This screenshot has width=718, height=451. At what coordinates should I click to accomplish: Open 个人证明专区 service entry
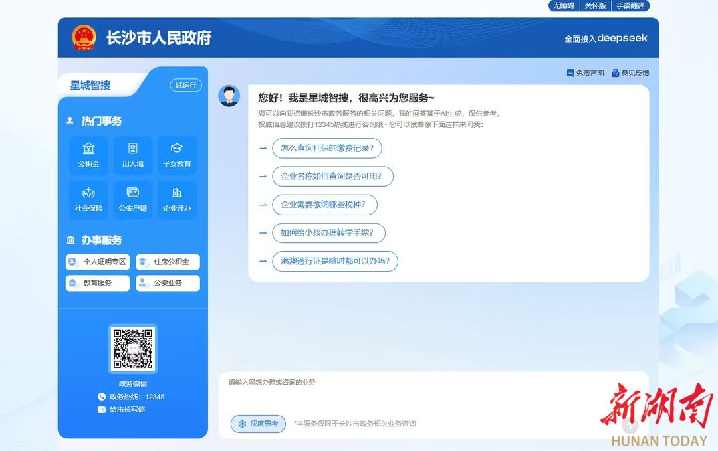click(x=98, y=262)
